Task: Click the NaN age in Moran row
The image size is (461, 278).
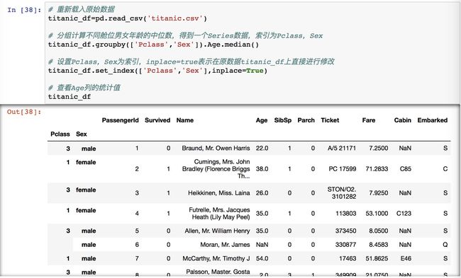Action: [x=262, y=245]
